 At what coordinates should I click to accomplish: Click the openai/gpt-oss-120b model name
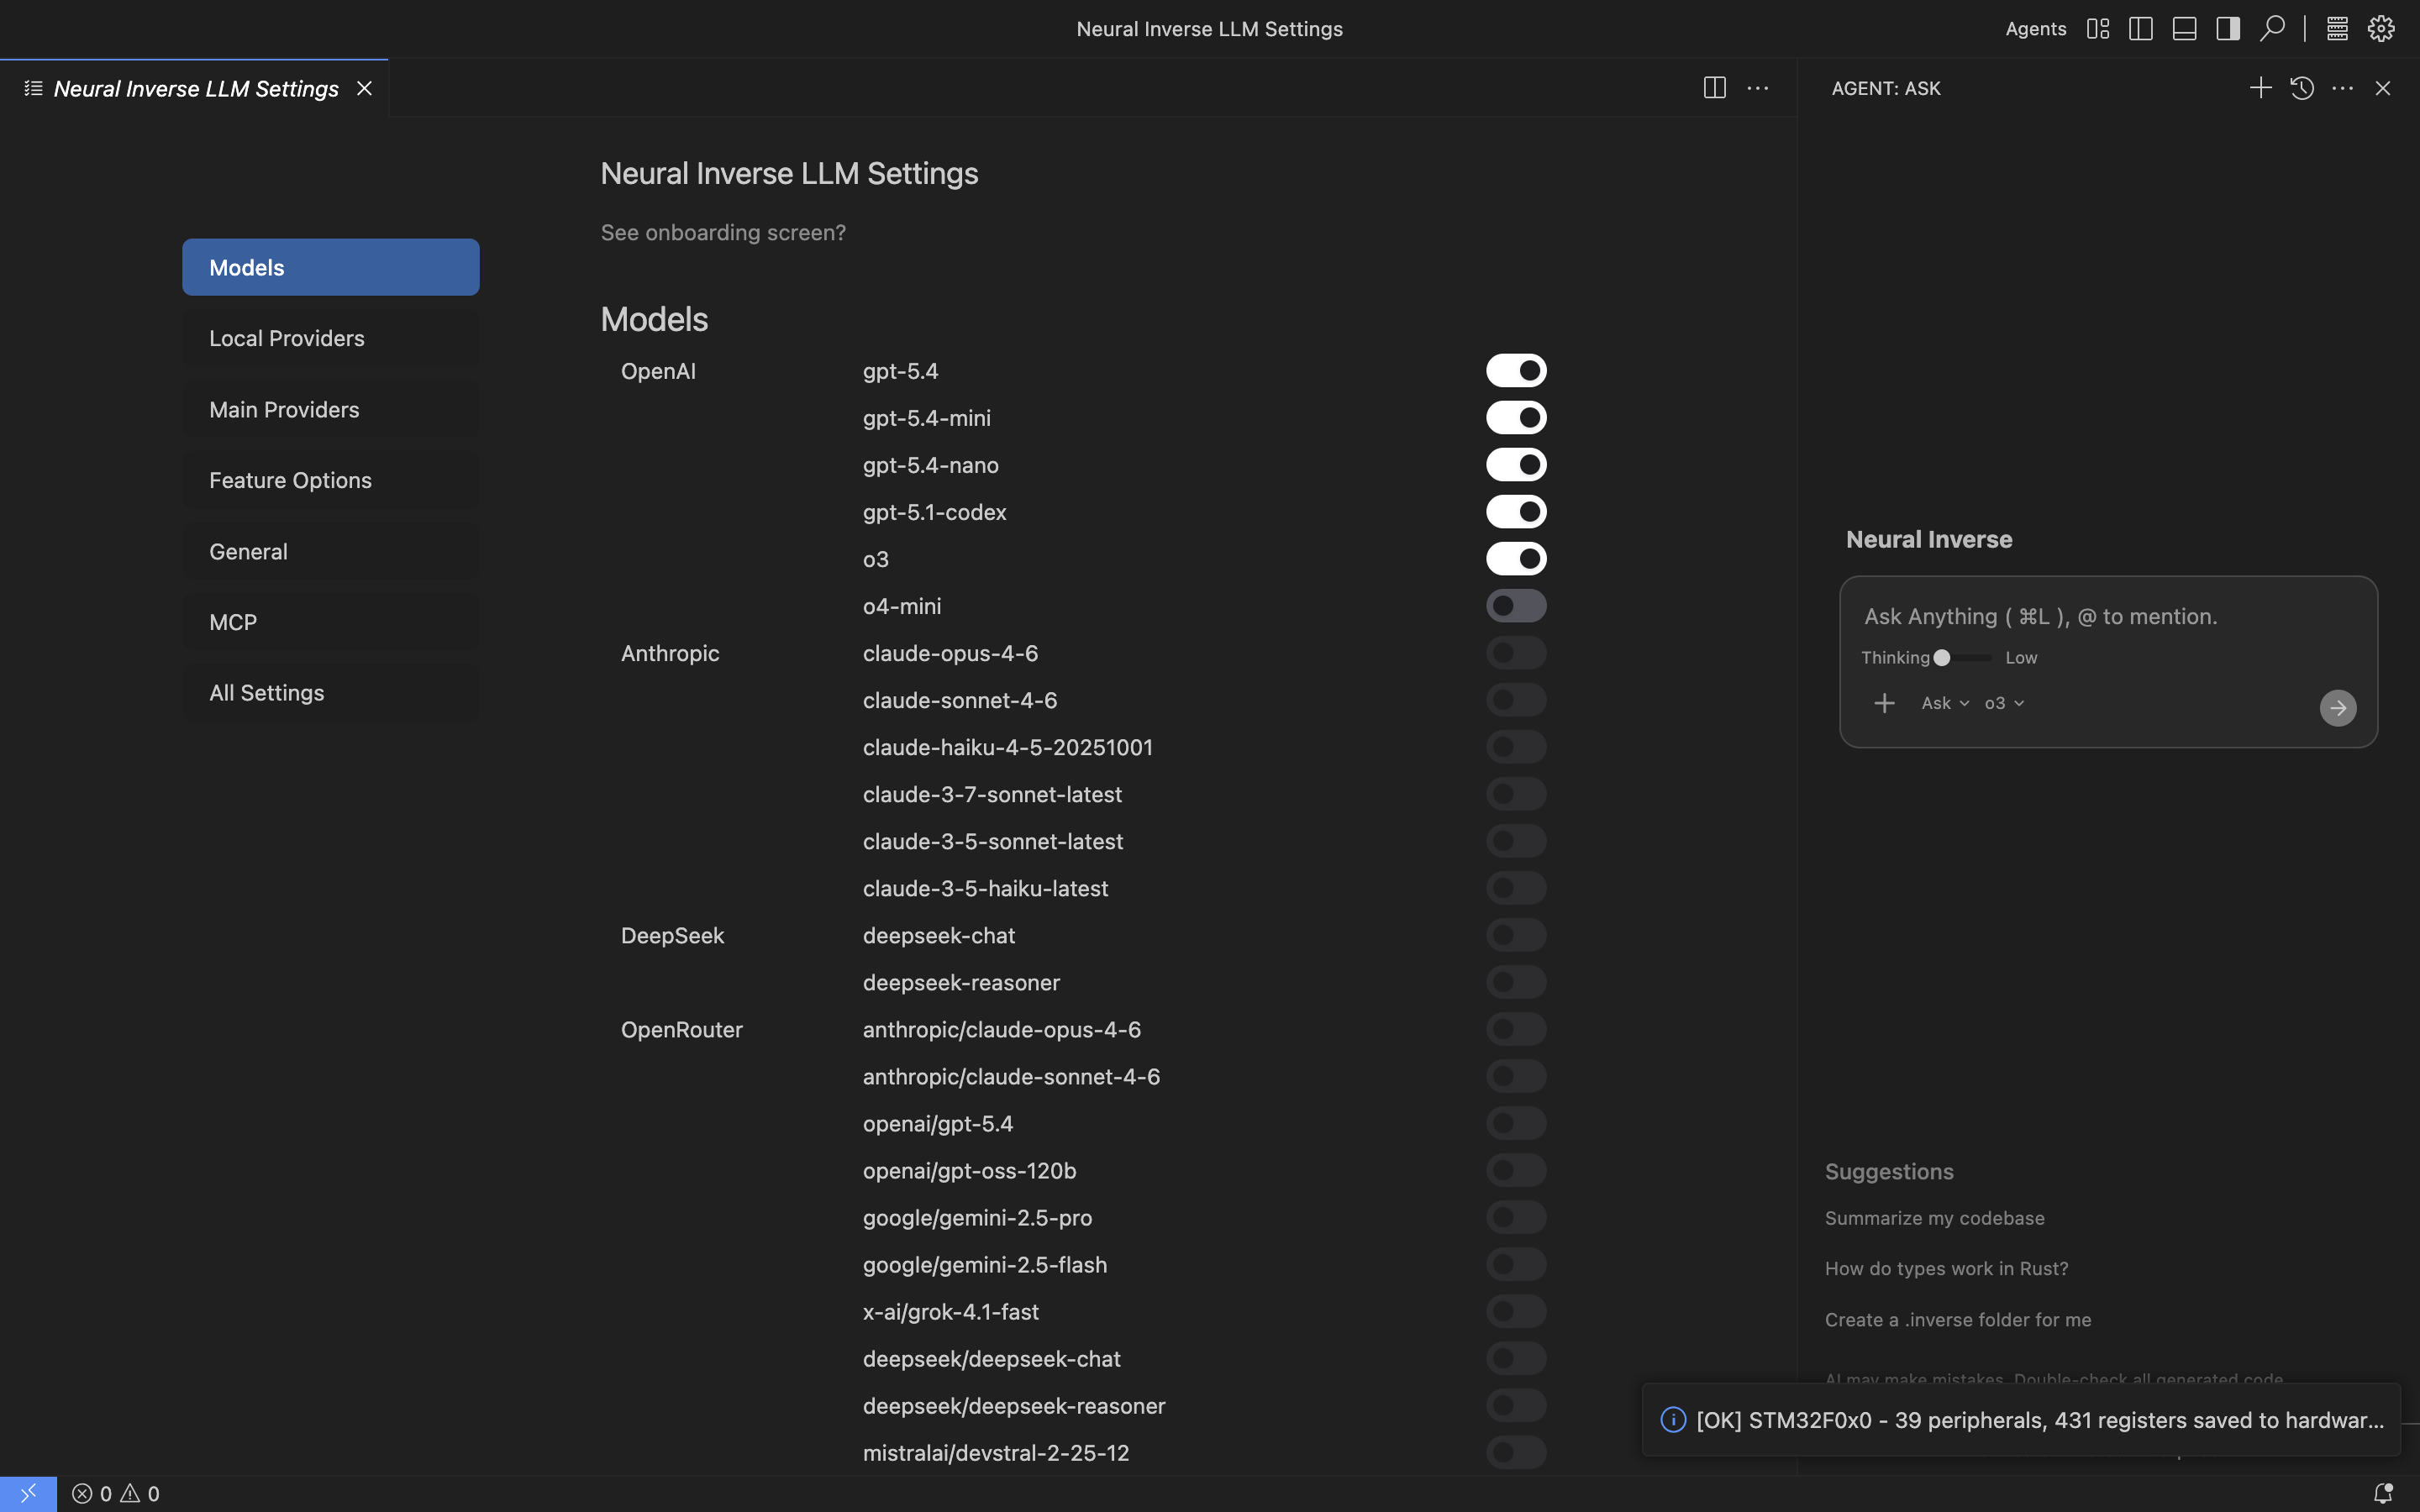[969, 1170]
